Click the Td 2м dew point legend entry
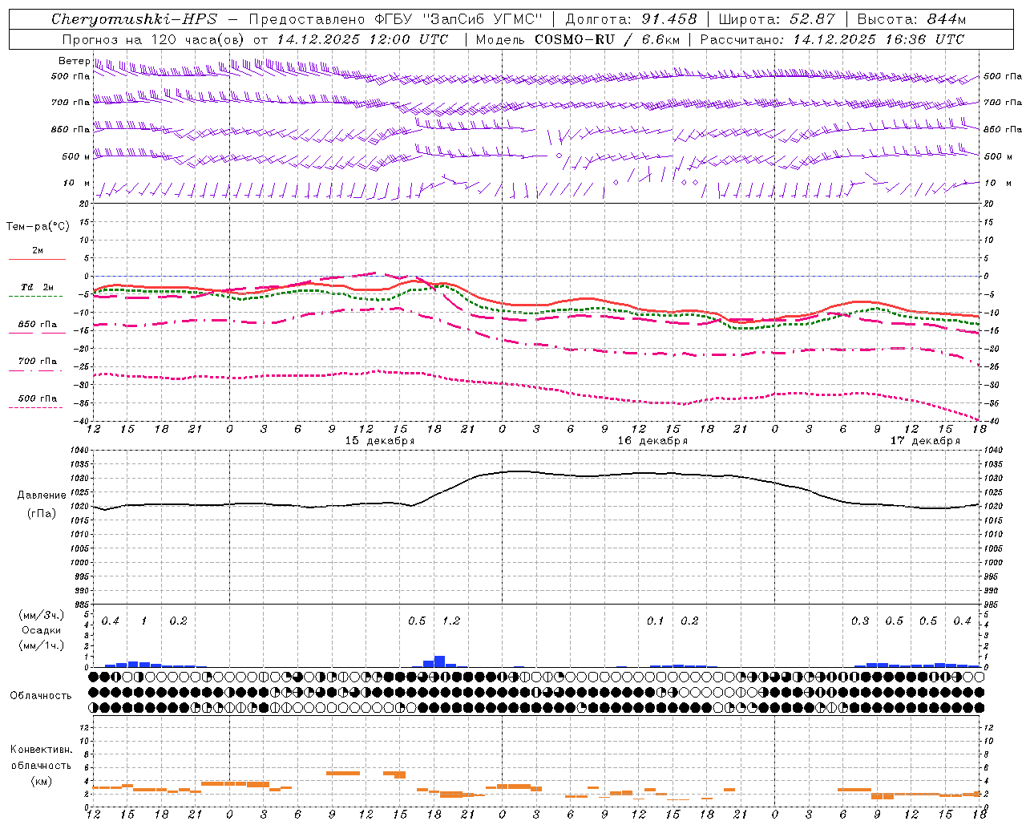Screen dimensions: 1026x821 click(x=38, y=287)
